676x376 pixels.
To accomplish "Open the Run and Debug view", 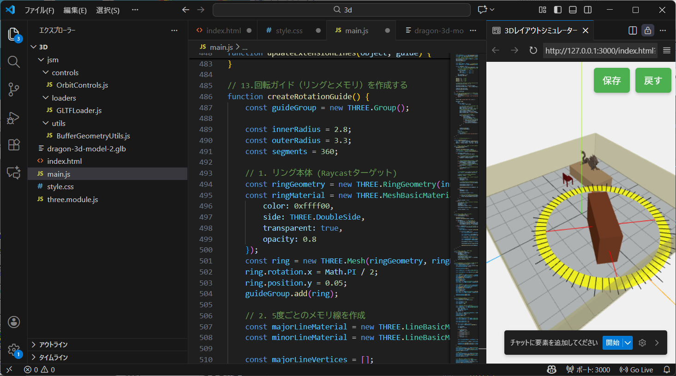I will [13, 118].
